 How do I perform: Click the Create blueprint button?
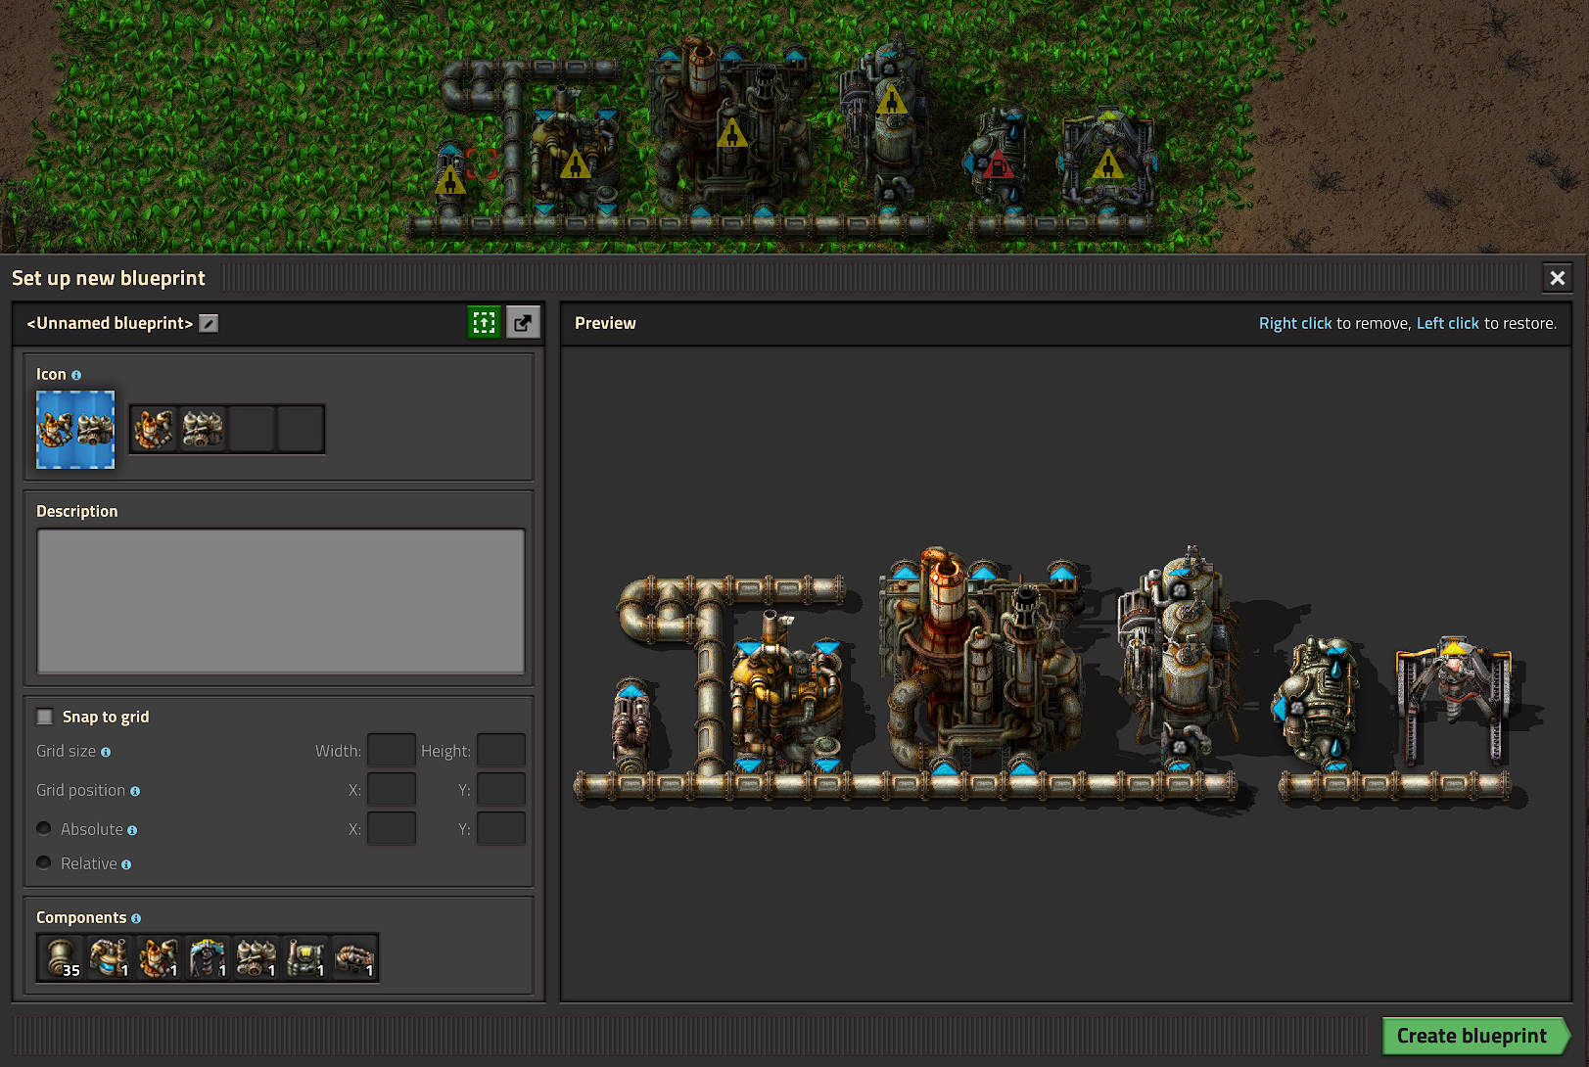coord(1474,1036)
